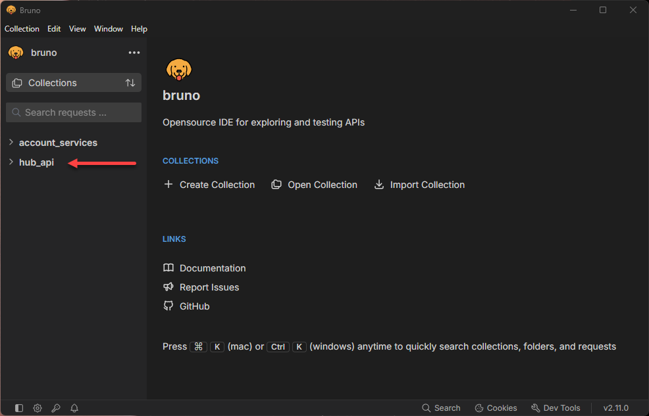Select the hub_api collection name
The height and width of the screenshot is (416, 649).
click(36, 162)
